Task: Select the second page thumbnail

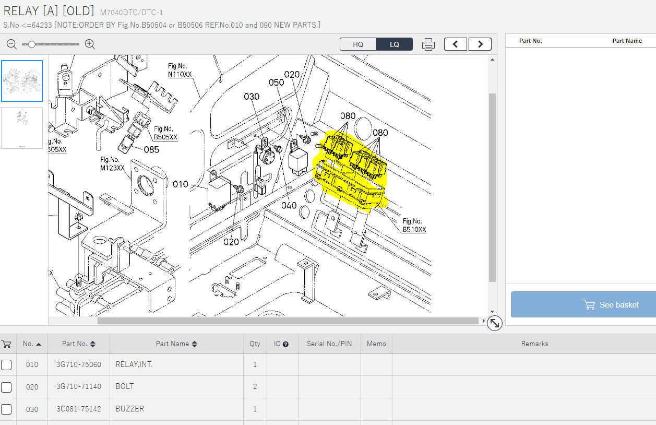Action: pos(22,128)
